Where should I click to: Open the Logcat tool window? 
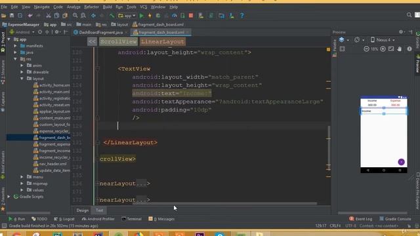(64, 219)
